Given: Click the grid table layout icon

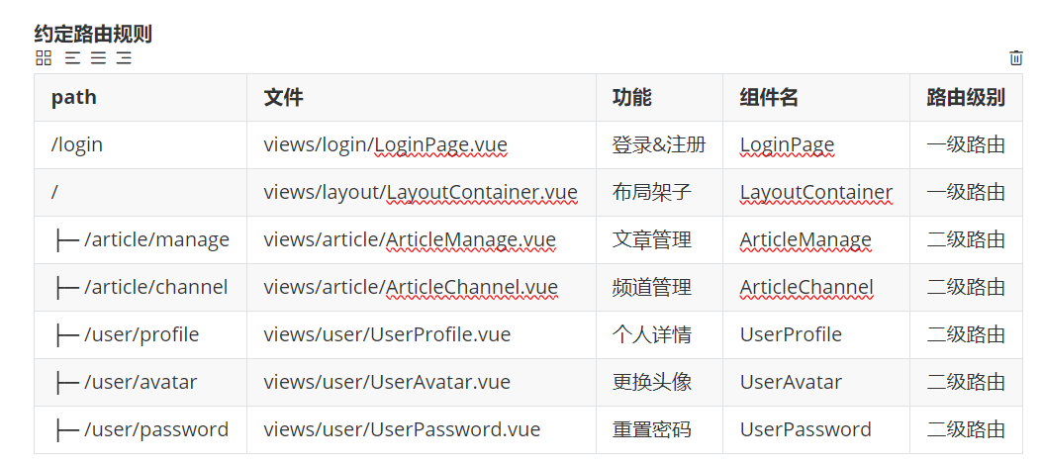Looking at the screenshot, I should click(x=44, y=57).
